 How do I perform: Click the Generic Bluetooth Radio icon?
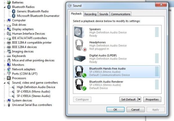14,11
